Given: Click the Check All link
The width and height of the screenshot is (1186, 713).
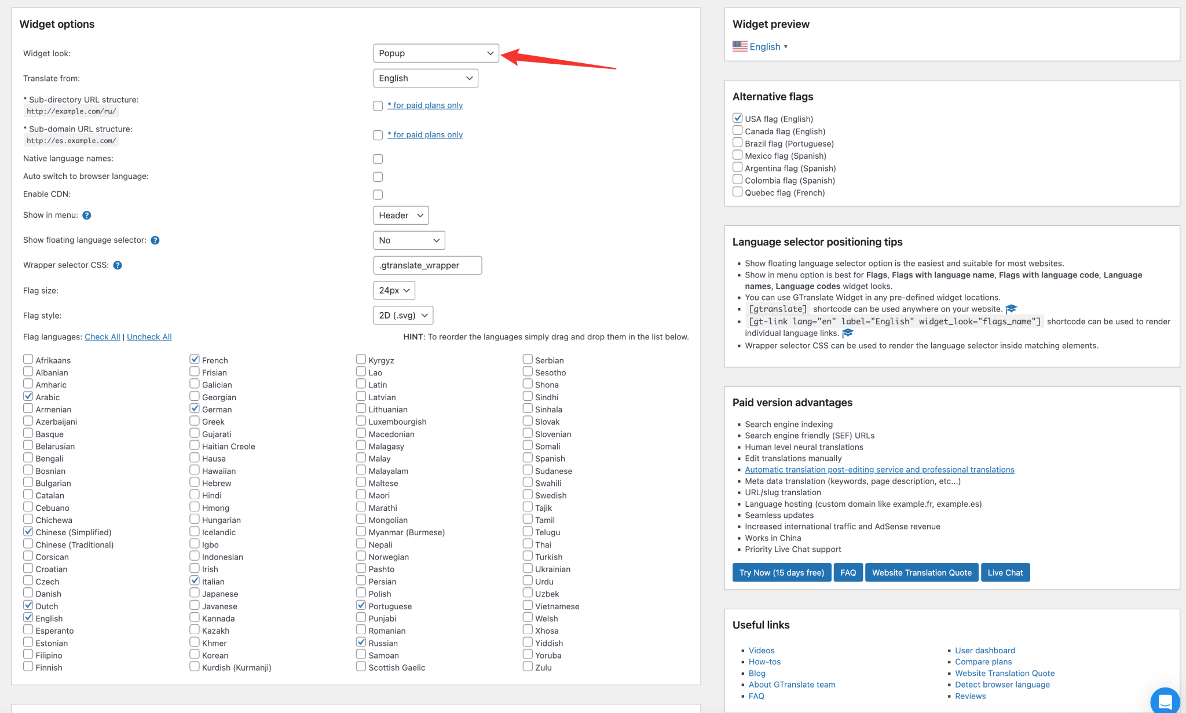Looking at the screenshot, I should pyautogui.click(x=103, y=337).
